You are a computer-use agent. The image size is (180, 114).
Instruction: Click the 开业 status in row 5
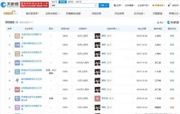point(172,72)
